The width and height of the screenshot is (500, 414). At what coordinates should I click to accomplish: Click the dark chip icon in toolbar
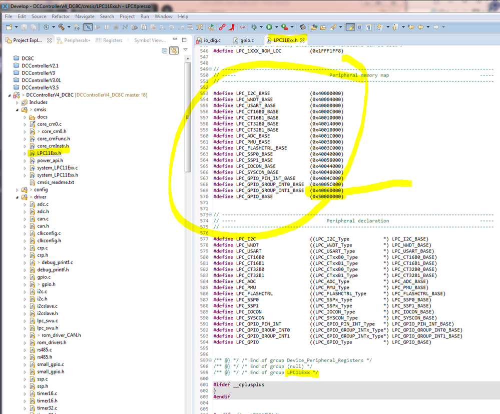pyautogui.click(x=303, y=27)
